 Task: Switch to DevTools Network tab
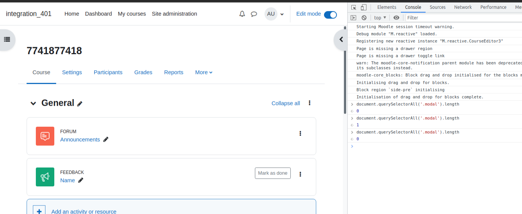coord(463,7)
